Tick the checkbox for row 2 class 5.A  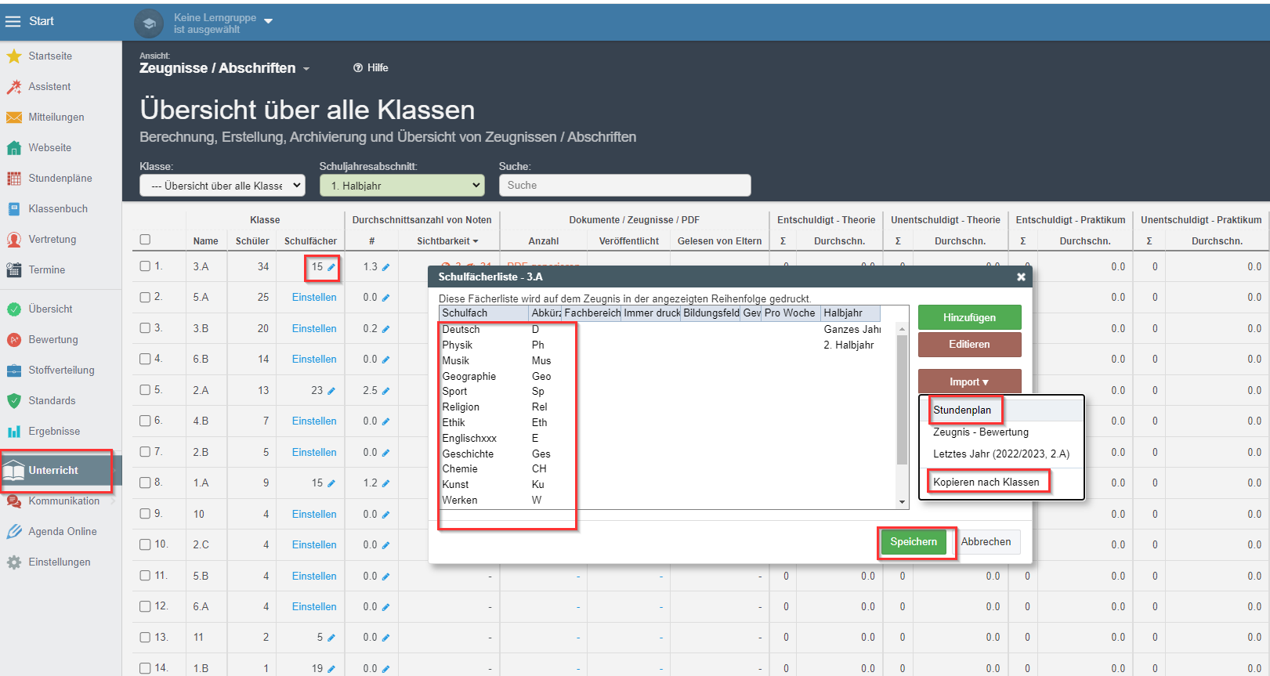click(145, 298)
